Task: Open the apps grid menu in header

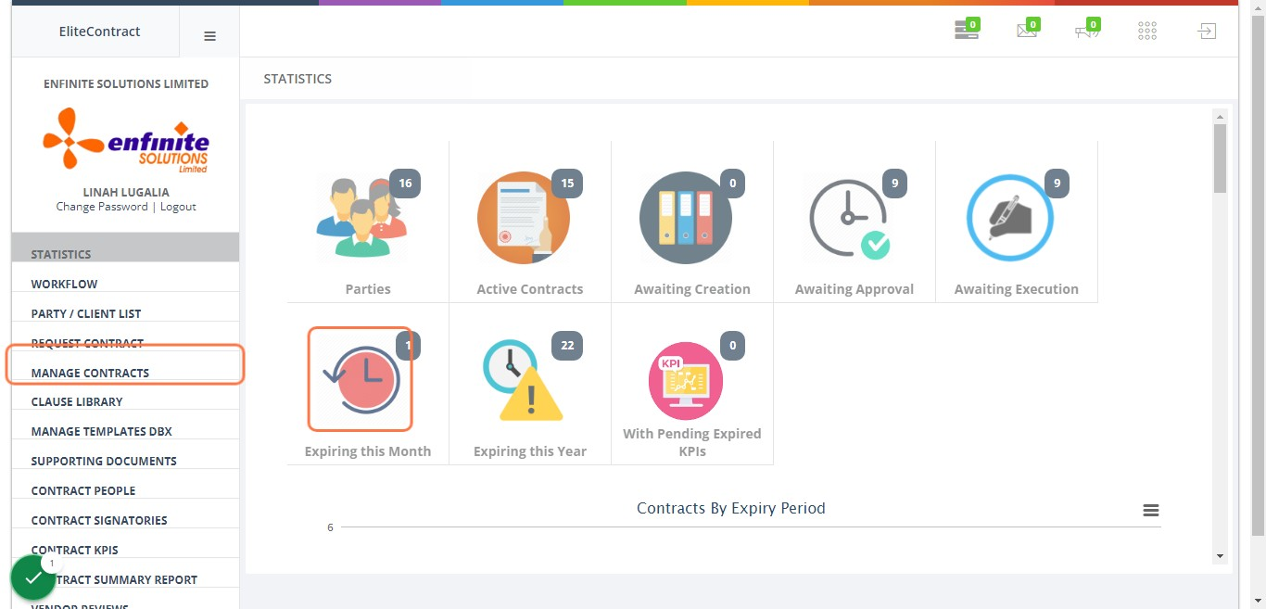Action: (1147, 32)
